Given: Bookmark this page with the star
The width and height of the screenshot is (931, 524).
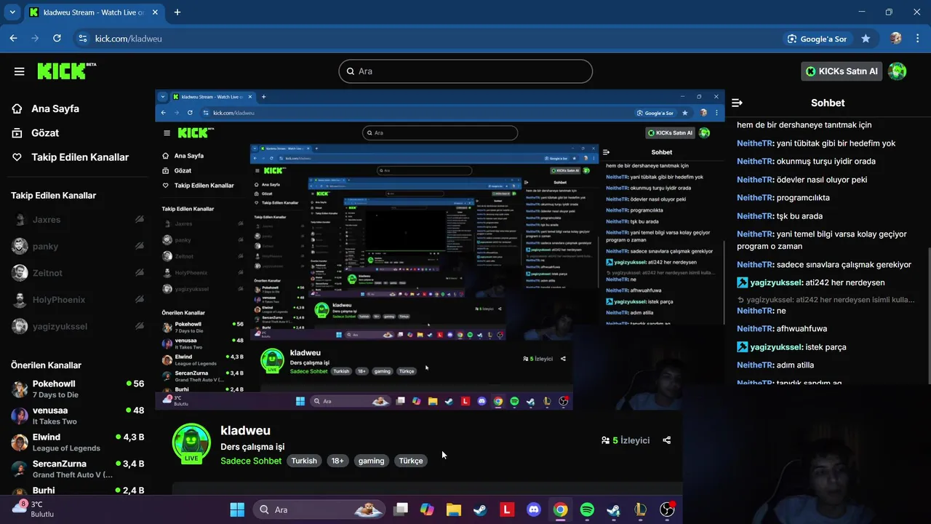Looking at the screenshot, I should point(866,39).
